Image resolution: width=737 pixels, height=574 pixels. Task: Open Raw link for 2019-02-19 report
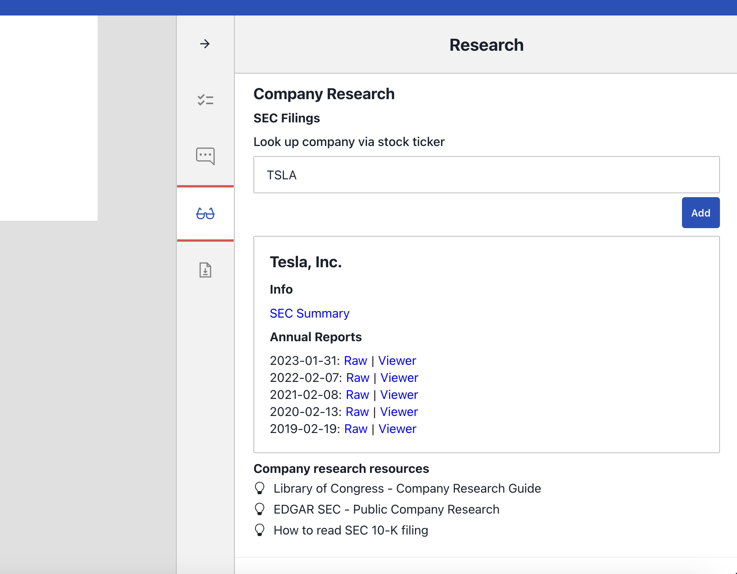(x=356, y=429)
